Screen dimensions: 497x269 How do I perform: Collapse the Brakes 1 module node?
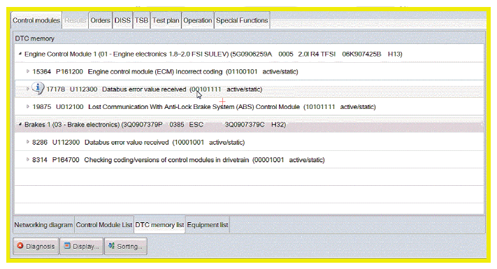[x=20, y=124]
